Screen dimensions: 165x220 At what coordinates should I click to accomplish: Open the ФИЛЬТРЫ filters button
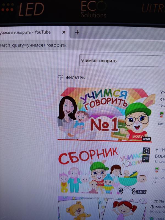tap(72, 78)
